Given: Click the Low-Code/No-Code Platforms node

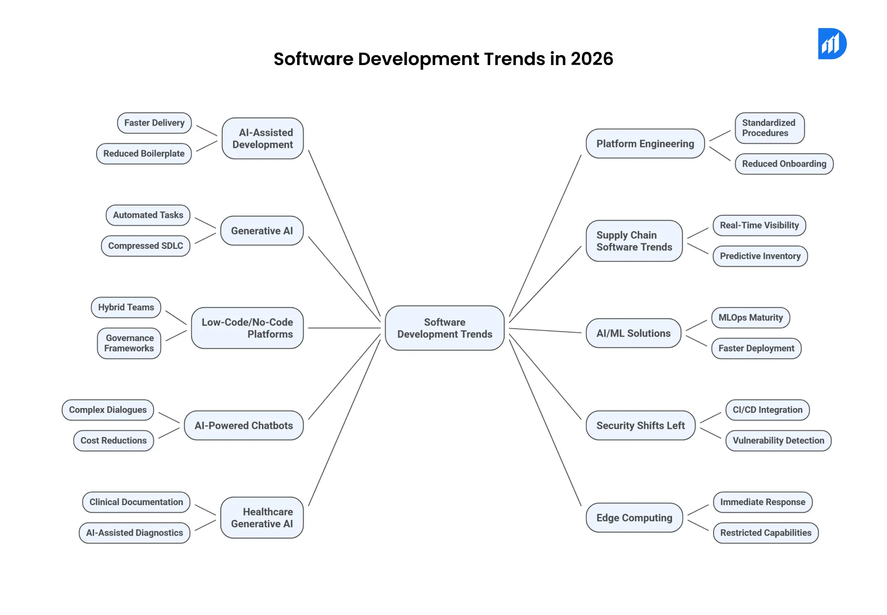Looking at the screenshot, I should (x=247, y=328).
